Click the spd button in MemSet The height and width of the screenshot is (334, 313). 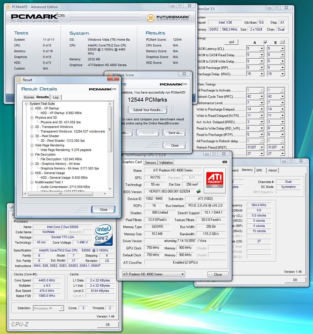pos(231,42)
